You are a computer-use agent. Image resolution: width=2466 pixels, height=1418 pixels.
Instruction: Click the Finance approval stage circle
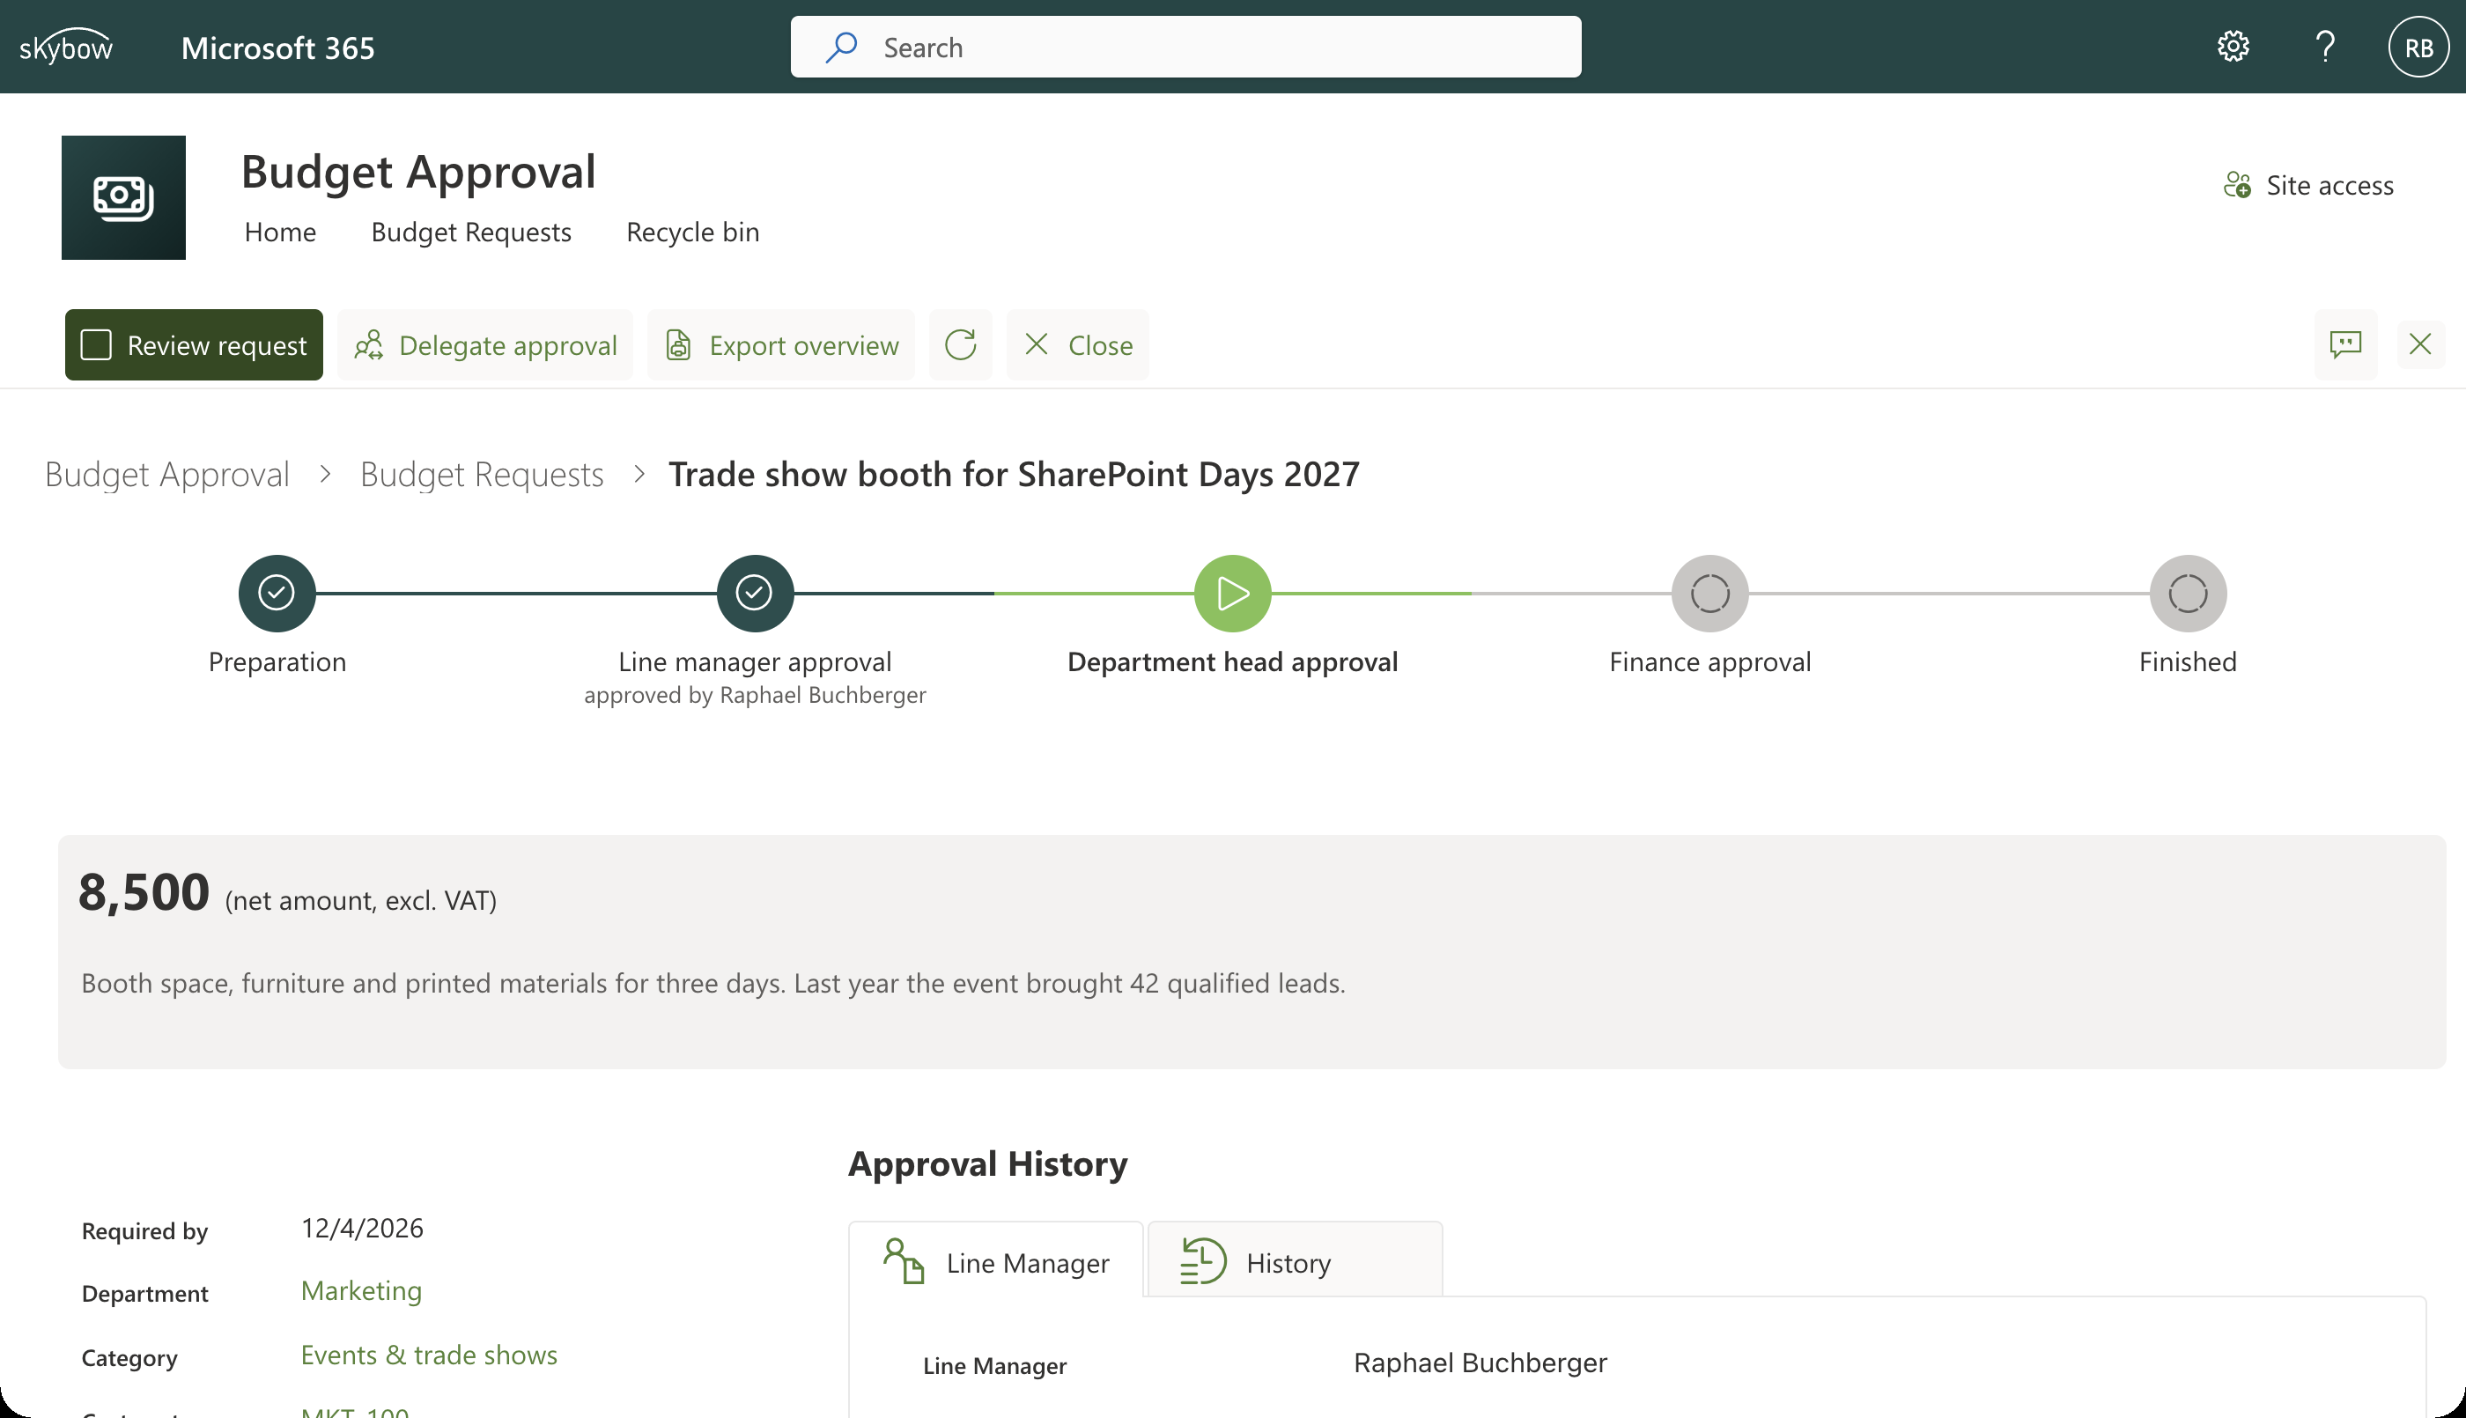(1709, 593)
